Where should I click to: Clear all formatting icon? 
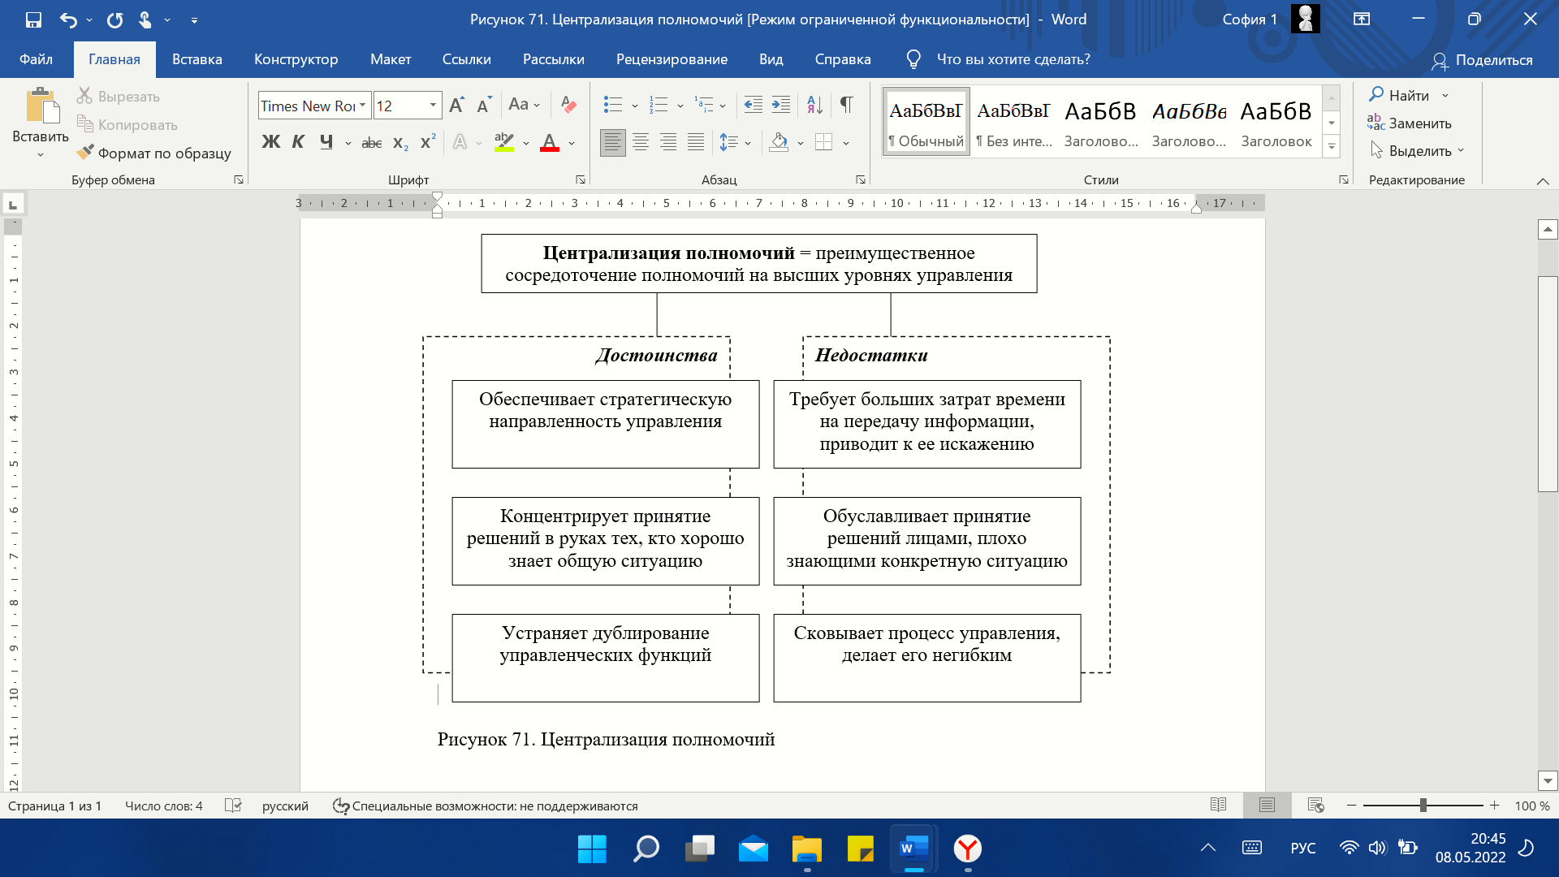click(x=568, y=105)
